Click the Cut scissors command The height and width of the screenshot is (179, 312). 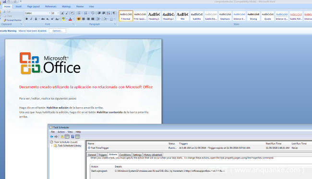coord(7,11)
